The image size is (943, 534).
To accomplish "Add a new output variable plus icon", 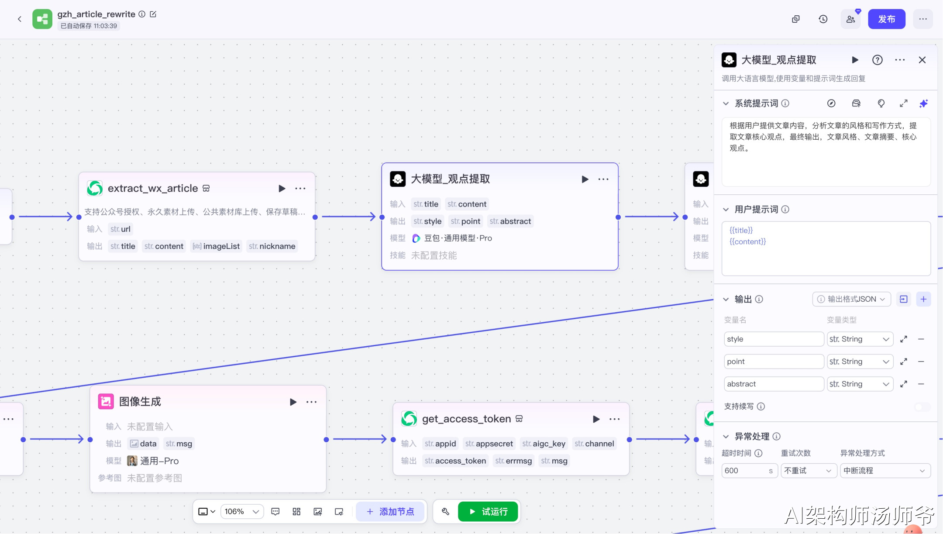I will coord(923,299).
